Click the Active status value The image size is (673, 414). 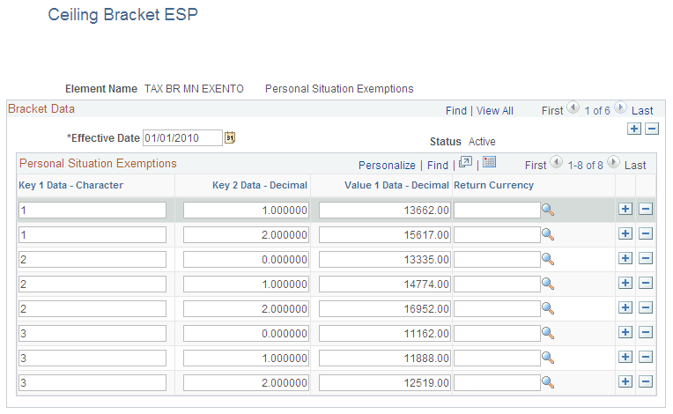pyautogui.click(x=482, y=142)
